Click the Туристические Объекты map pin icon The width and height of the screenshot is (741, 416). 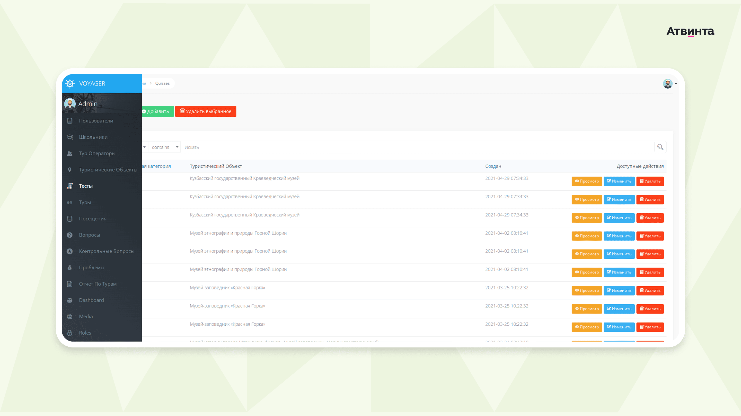tap(70, 170)
